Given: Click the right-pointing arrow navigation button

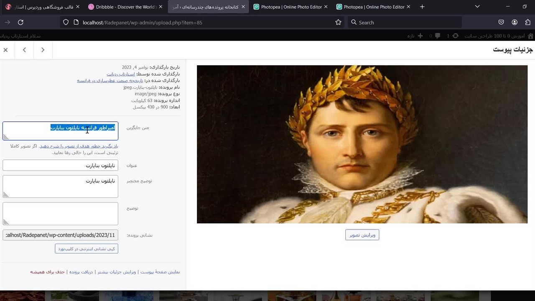Looking at the screenshot, I should click(x=43, y=50).
